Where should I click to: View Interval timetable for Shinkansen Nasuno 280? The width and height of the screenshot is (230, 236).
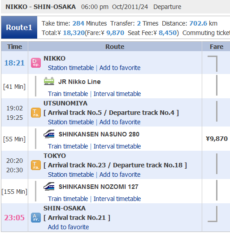coord(117,146)
